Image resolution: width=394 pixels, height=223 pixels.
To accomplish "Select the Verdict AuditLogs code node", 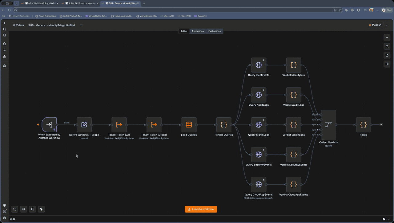I will coord(294,95).
